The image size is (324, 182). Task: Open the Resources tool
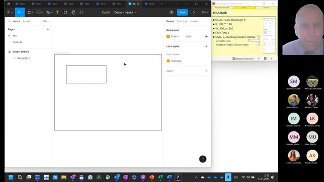click(65, 12)
